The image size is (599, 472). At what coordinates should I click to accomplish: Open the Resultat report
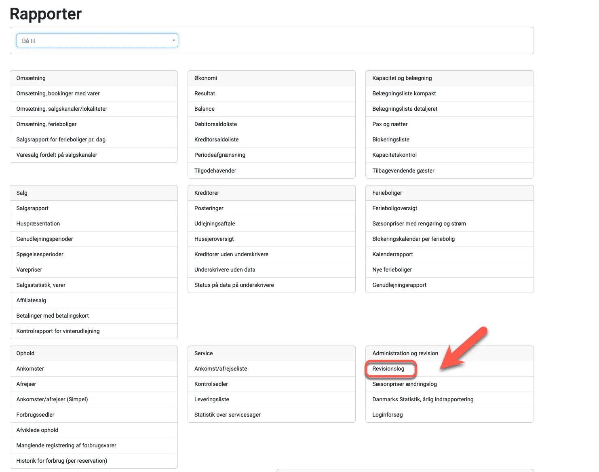click(205, 93)
